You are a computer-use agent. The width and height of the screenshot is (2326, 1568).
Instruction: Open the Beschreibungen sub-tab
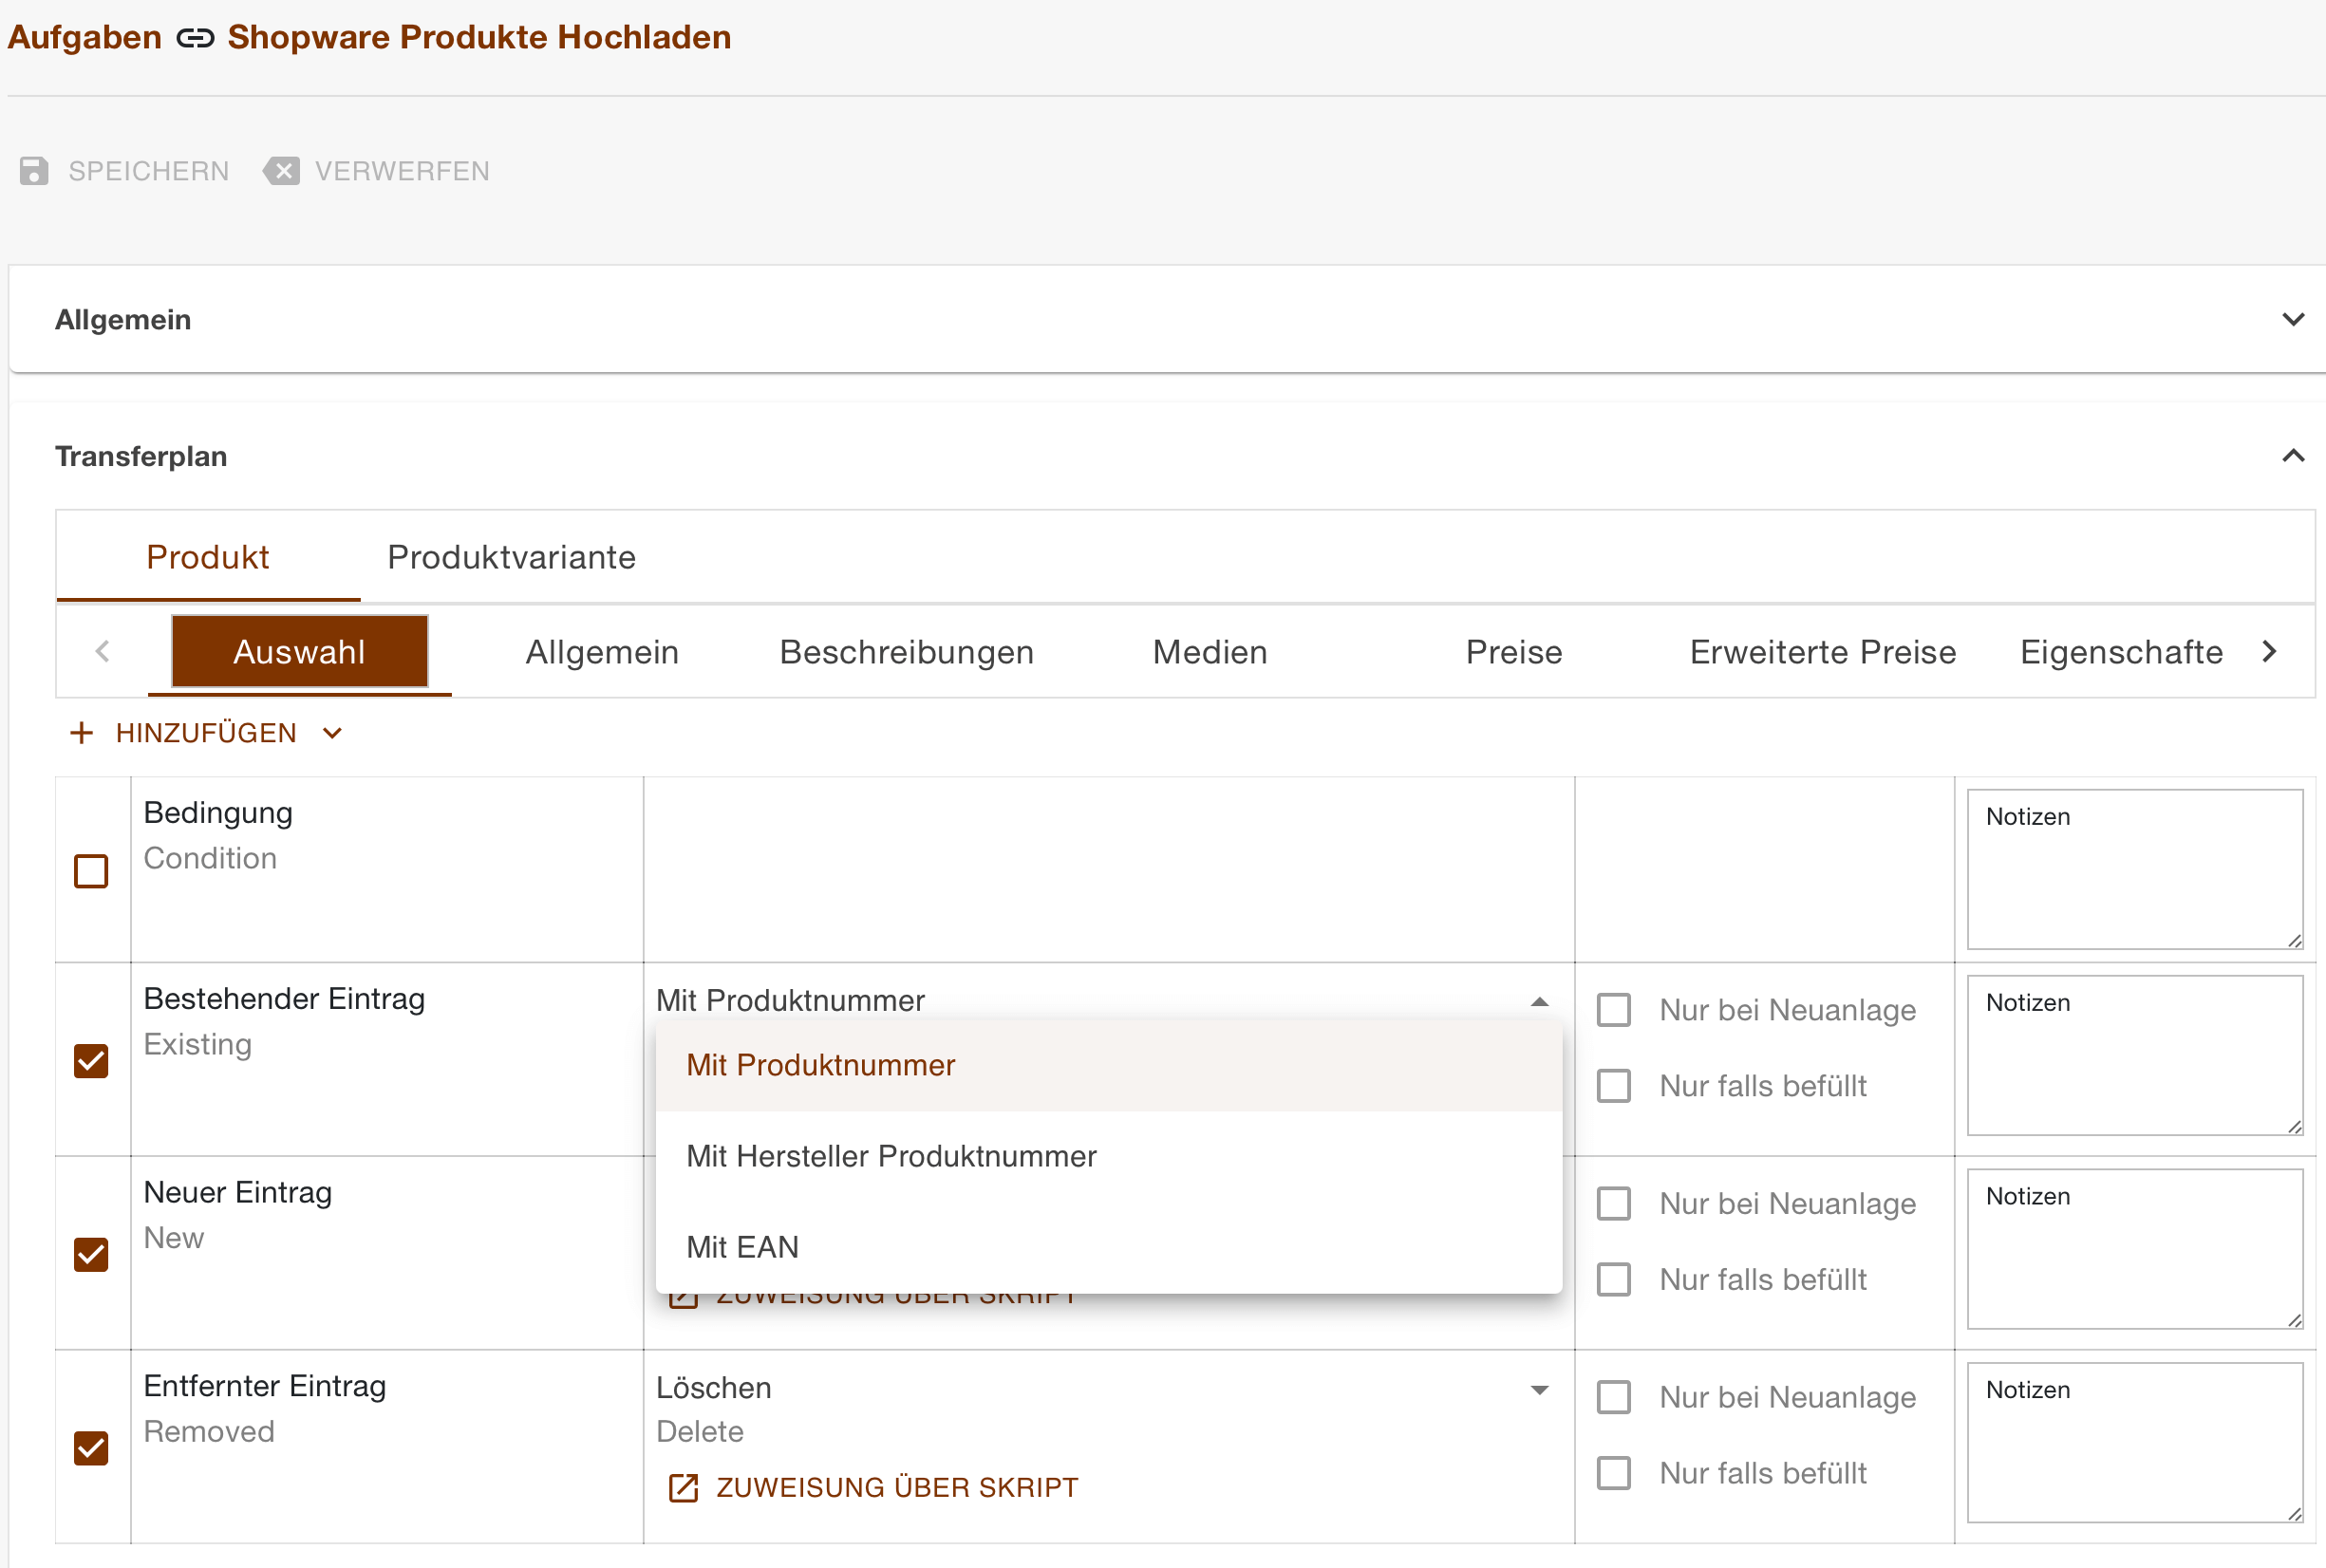[907, 652]
